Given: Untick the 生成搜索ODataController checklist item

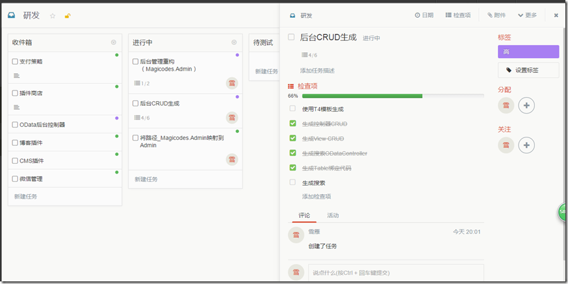Looking at the screenshot, I should (x=293, y=153).
